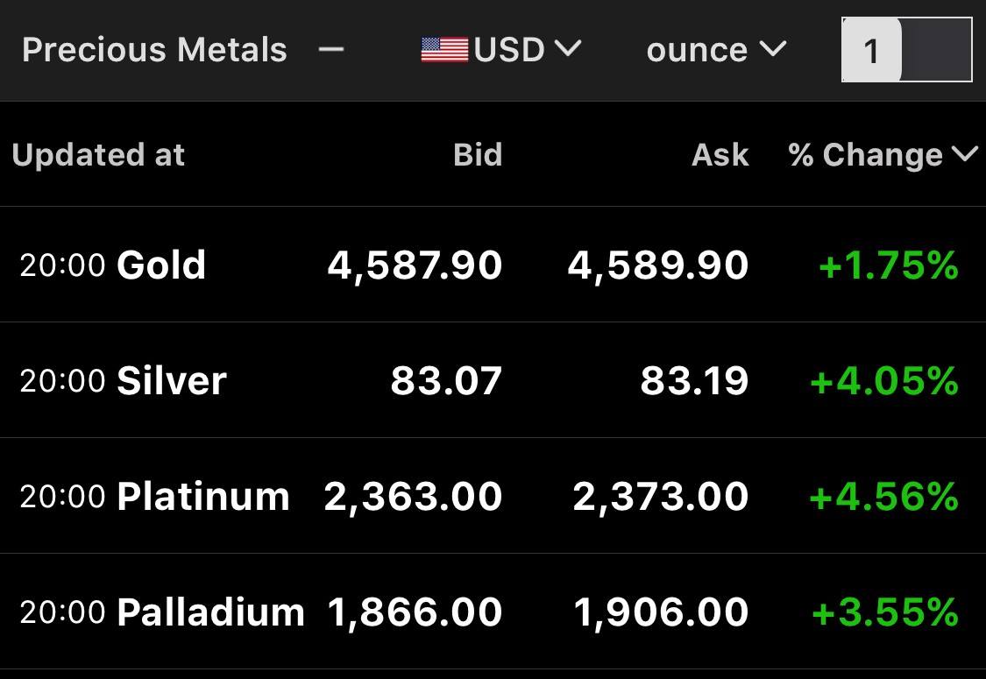
Task: Click Silver percent change +4.05%
Action: [883, 380]
